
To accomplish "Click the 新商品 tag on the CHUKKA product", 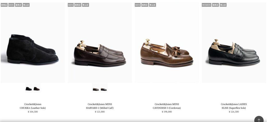I will pos(4,5).
